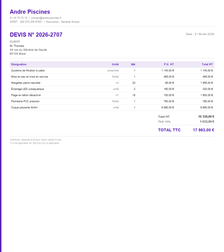This screenshot has width=224, height=252.
Task: Click the Unité column header
Action: tap(115, 64)
